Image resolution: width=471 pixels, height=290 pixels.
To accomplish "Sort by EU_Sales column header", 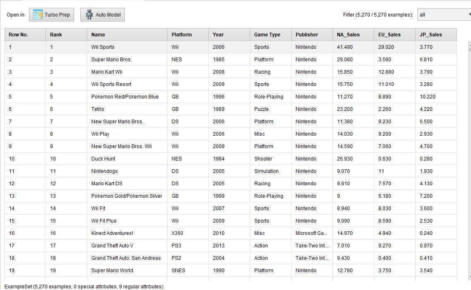I will (x=394, y=35).
